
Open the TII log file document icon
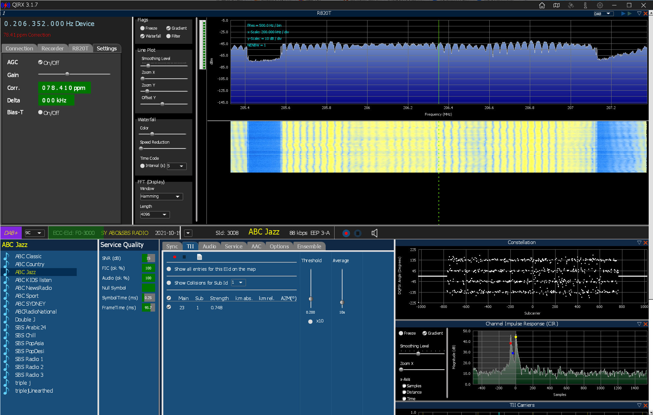pyautogui.click(x=199, y=257)
